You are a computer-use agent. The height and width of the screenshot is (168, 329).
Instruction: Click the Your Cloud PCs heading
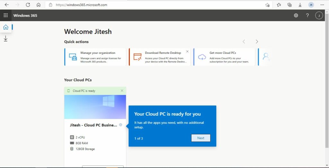coord(78,80)
